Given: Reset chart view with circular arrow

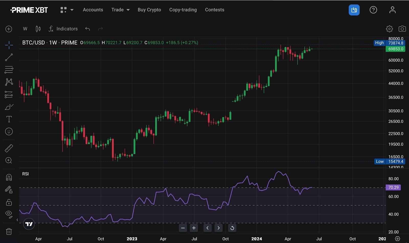Looking at the screenshot, I should tap(232, 228).
